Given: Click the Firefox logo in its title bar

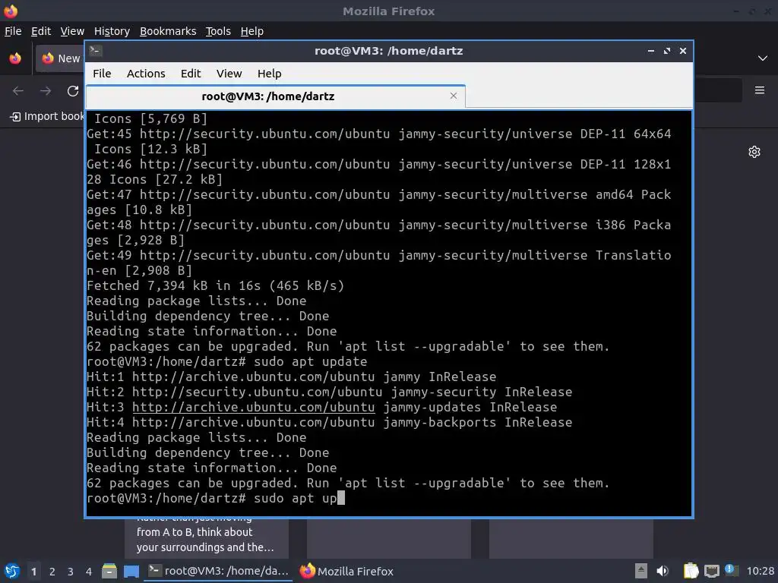Looking at the screenshot, I should click(x=11, y=11).
